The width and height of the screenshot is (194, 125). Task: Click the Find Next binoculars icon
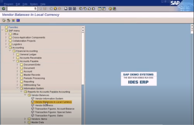tap(74, 9)
